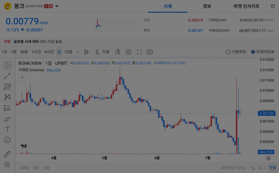Select the crosshair cursor tool
Screen dimensions: 279x173
click(x=7, y=65)
